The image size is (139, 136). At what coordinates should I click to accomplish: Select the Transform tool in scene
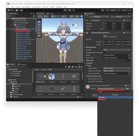tap(39, 36)
